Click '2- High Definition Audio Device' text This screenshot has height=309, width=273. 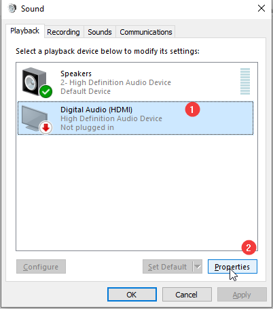pyautogui.click(x=115, y=82)
